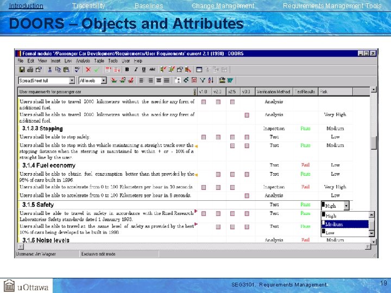Screen dimensions: 391x293
Task: Click the toolbar icon right of the Underline button
Action: (x=153, y=70)
